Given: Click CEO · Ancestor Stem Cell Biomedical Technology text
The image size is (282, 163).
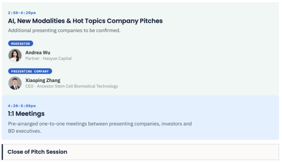Looking at the screenshot, I should pos(72,86).
